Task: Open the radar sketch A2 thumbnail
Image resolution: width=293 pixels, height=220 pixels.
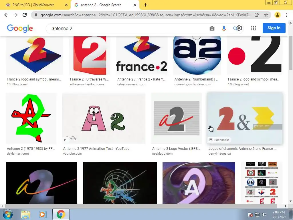Action: coord(120,182)
